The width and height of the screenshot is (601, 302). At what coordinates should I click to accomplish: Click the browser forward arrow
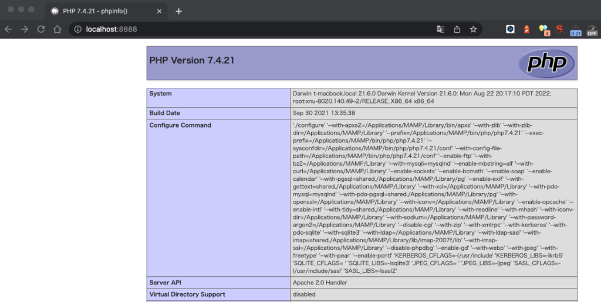[x=25, y=29]
